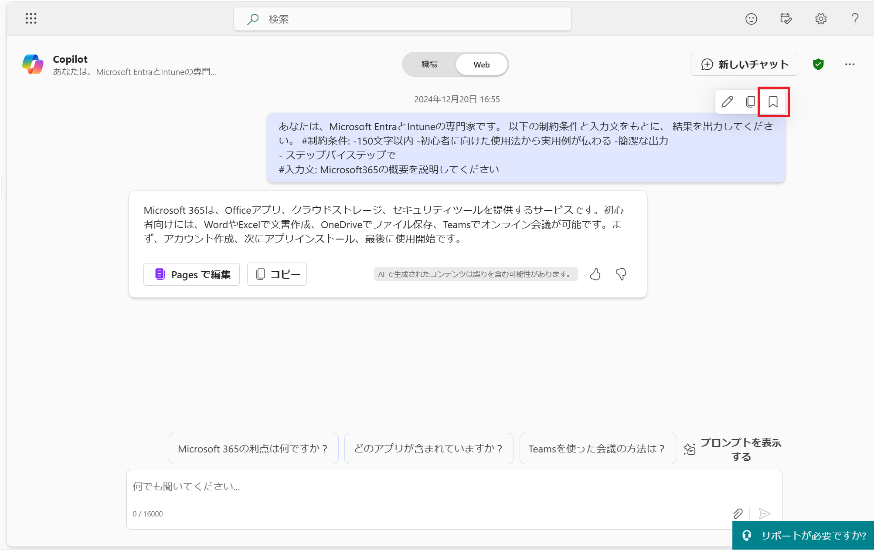Screen dimensions: 874x550
Task: Save the prompt with the bookmark icon
Action: pos(773,102)
